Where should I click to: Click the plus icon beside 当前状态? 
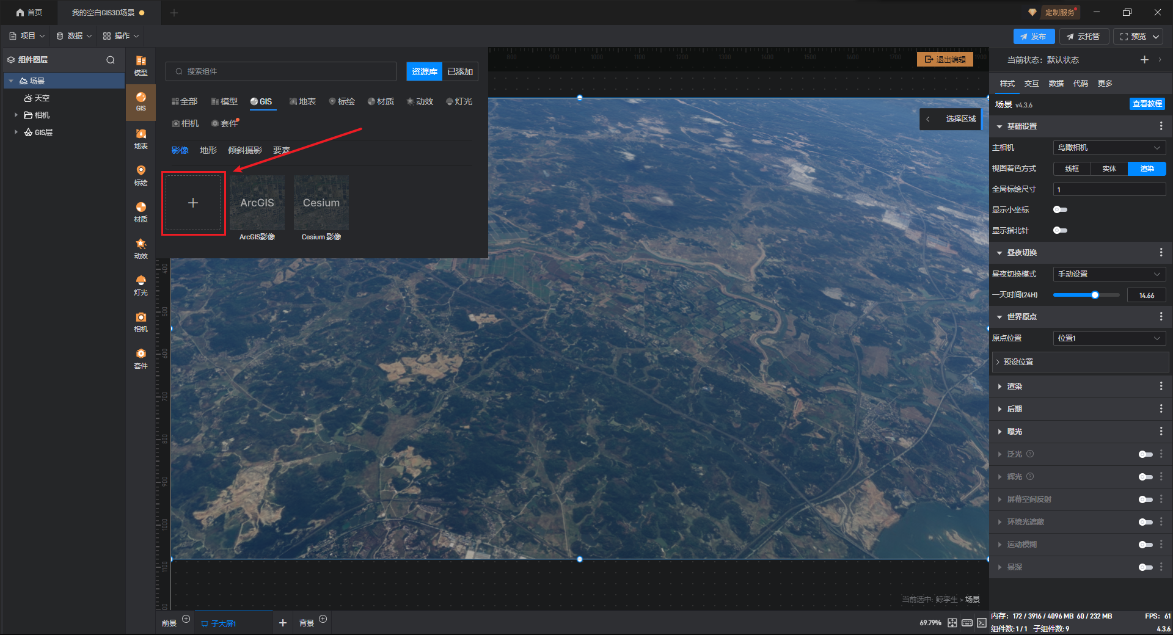[1144, 60]
